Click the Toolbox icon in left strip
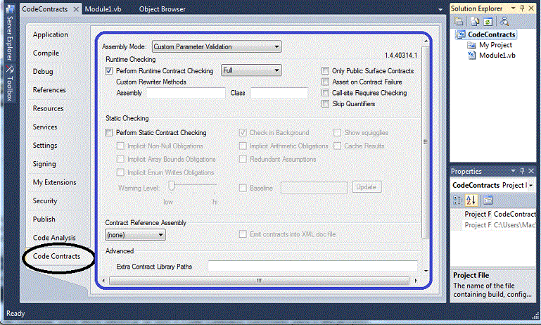541x325 pixels. tap(10, 70)
